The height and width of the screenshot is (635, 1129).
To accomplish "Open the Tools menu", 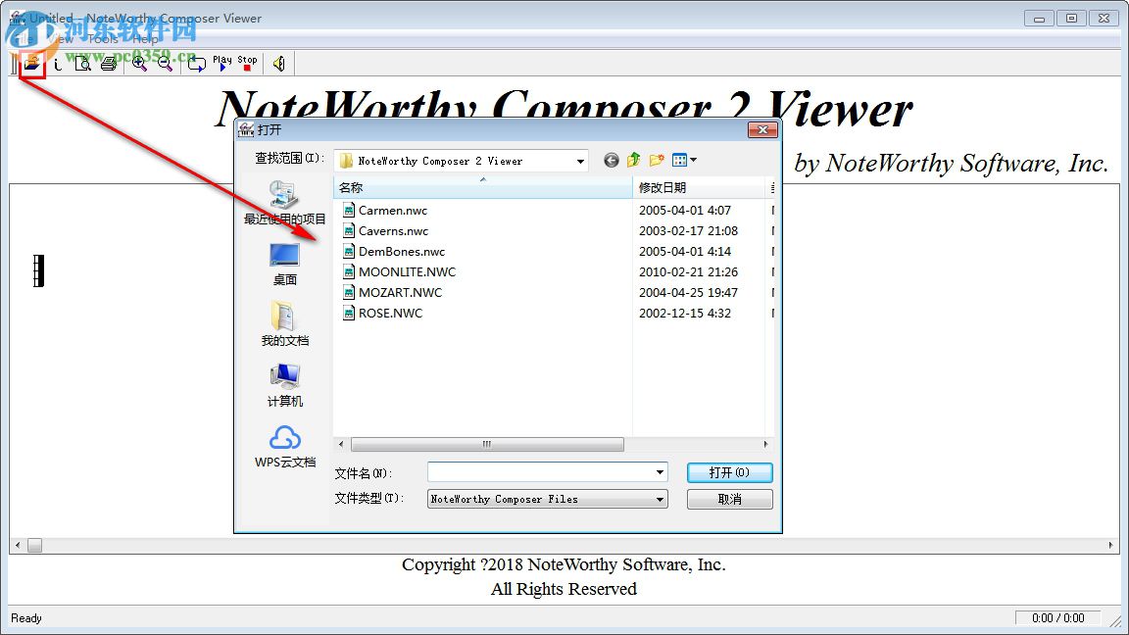I will [105, 38].
